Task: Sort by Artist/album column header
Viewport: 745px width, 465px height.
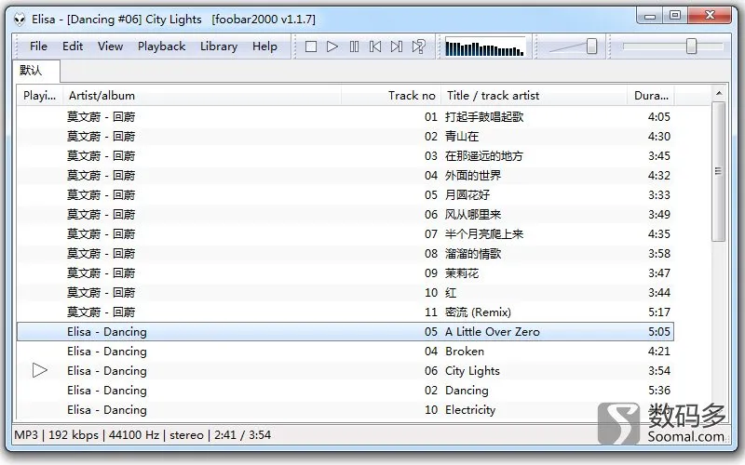Action: (x=201, y=96)
